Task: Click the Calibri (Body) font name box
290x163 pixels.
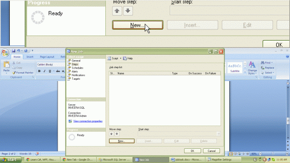Action: [x=51, y=65]
